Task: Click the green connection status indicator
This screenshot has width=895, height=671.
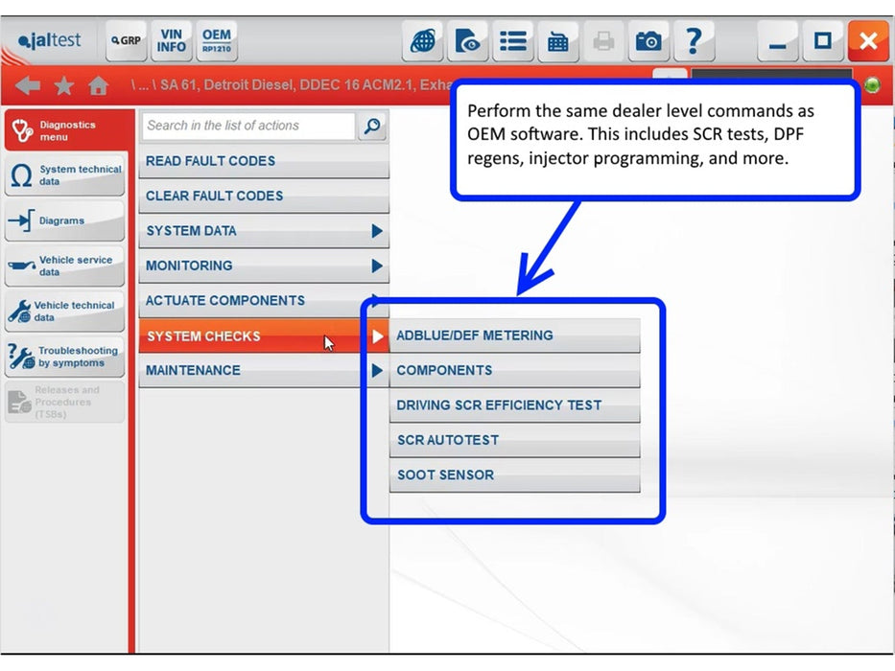Action: (x=872, y=85)
